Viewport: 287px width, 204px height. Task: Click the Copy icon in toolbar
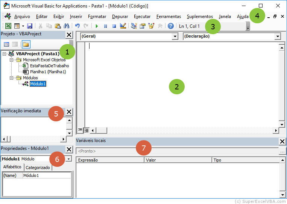pos(49,26)
